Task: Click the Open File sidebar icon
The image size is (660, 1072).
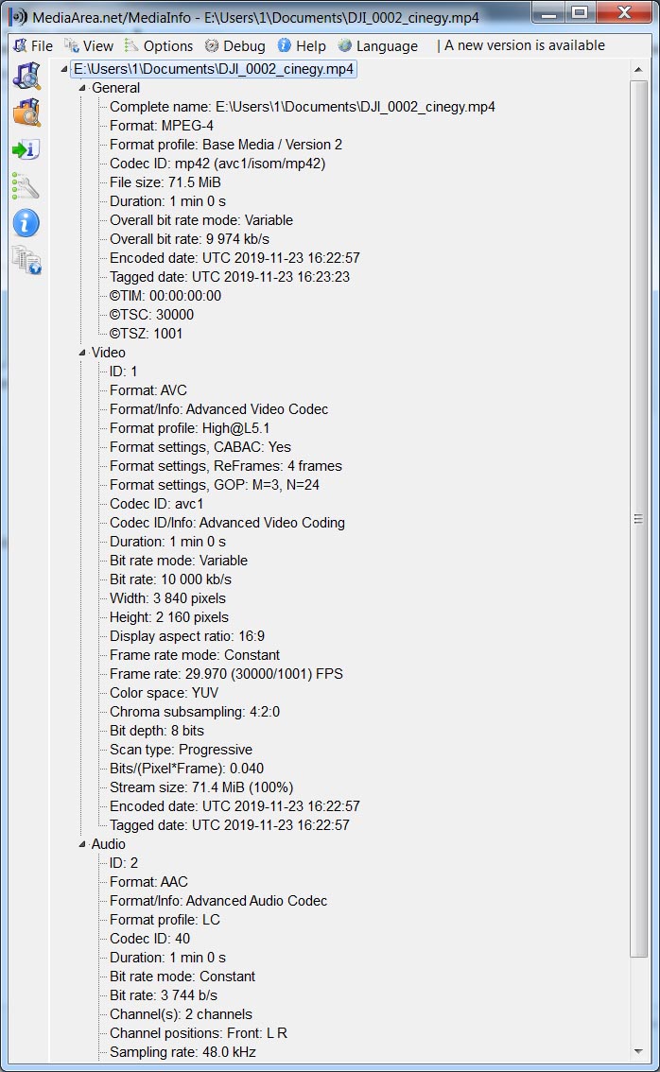Action: point(26,76)
